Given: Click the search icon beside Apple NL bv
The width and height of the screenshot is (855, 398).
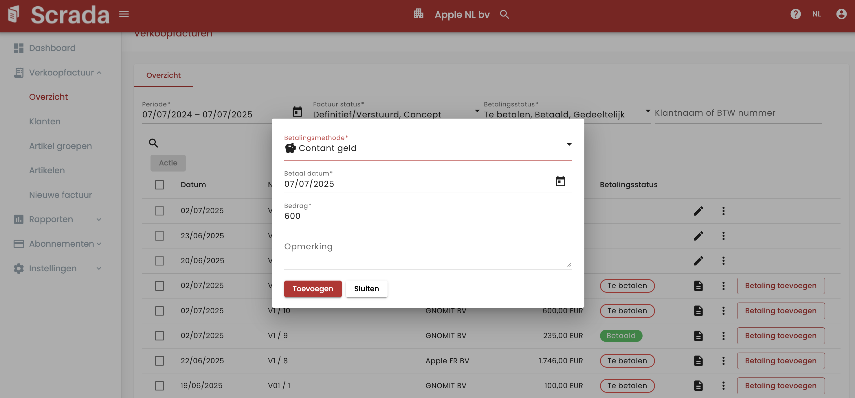Looking at the screenshot, I should (x=504, y=14).
